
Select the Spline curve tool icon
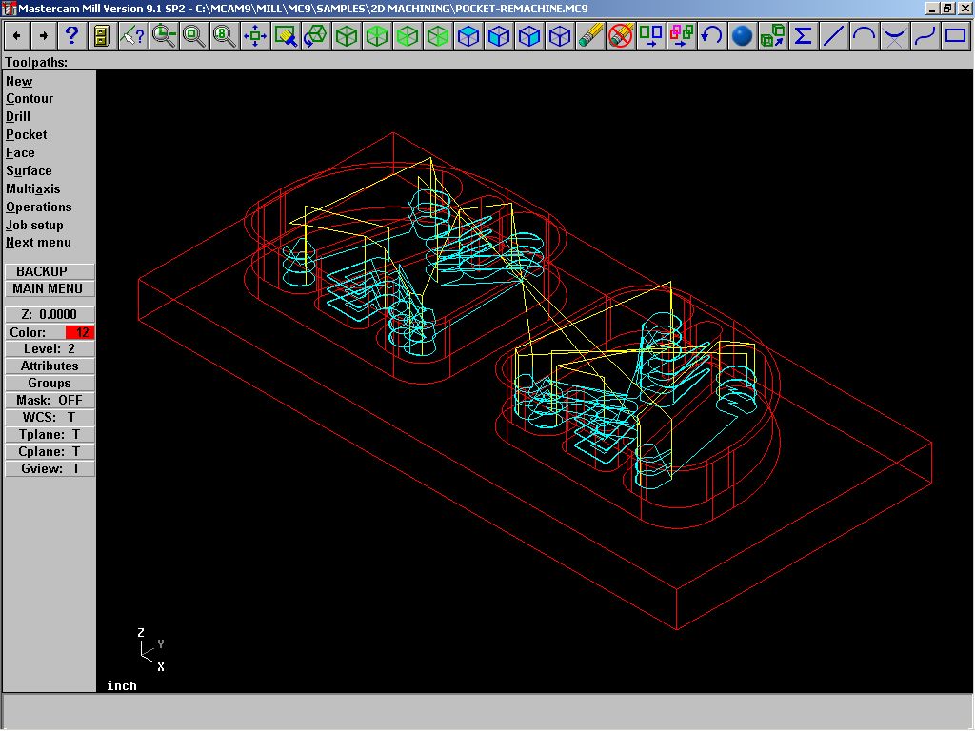point(925,36)
